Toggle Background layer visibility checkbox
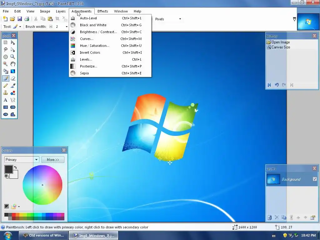This screenshot has width=320, height=240. click(x=315, y=179)
